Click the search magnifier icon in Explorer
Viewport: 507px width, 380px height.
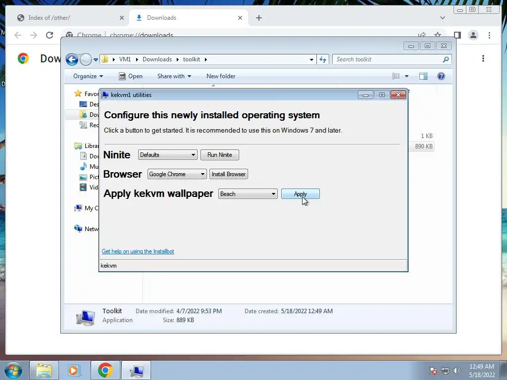446,59
